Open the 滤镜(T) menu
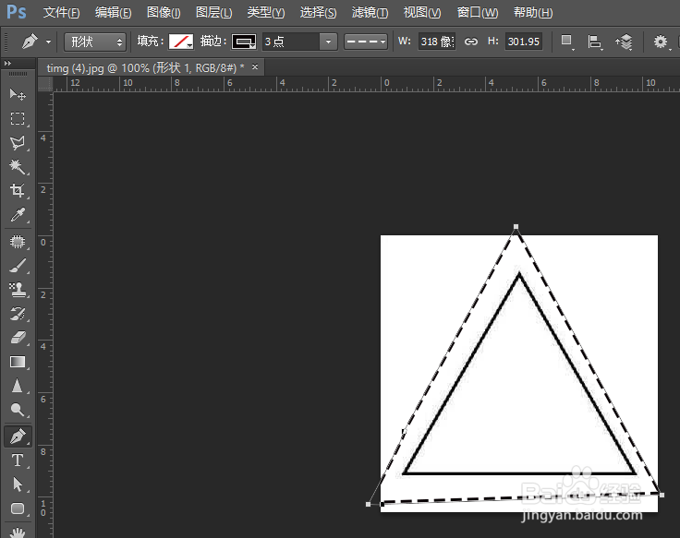The height and width of the screenshot is (538, 680). [370, 13]
